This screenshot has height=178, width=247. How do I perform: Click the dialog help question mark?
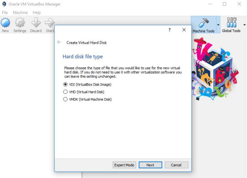(169, 30)
